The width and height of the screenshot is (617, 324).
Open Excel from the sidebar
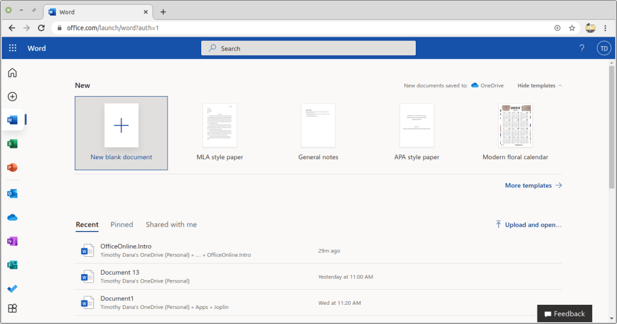pyautogui.click(x=12, y=144)
